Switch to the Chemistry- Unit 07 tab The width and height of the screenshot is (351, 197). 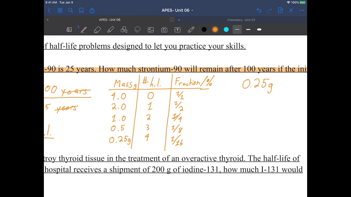(241, 20)
